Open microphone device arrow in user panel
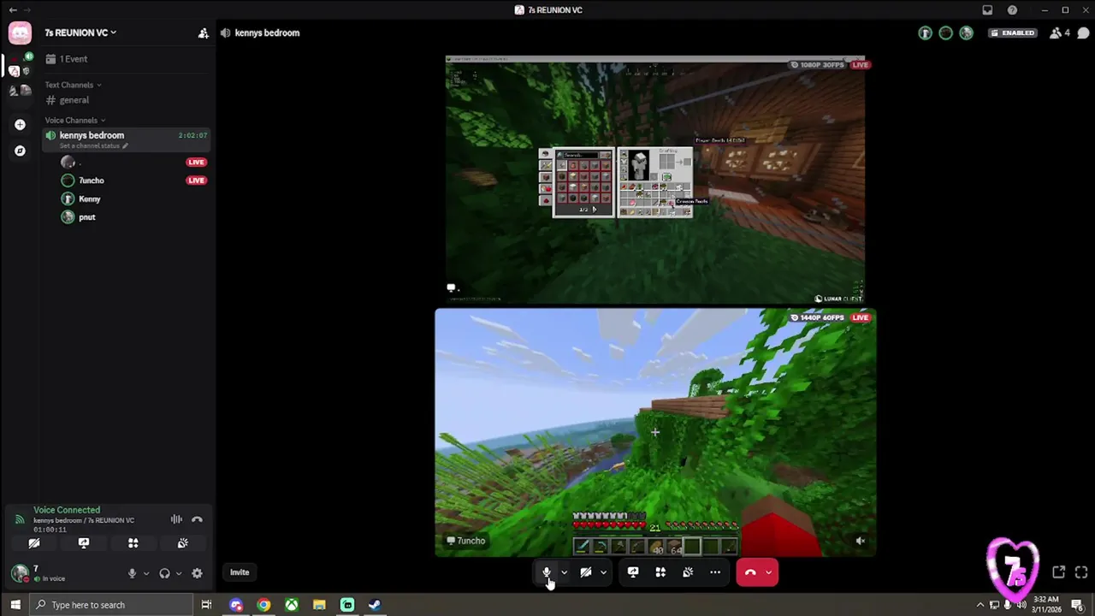 (x=146, y=574)
